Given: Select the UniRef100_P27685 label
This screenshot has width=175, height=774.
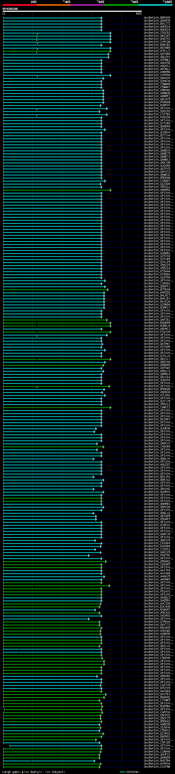Looking at the screenshot, I should [157, 347].
